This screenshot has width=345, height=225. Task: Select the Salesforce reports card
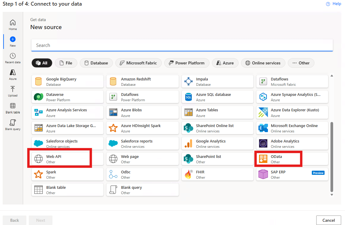(143, 143)
